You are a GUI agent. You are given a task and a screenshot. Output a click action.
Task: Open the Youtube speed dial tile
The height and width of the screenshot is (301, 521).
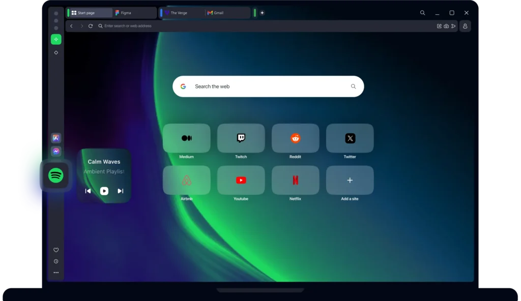241,180
